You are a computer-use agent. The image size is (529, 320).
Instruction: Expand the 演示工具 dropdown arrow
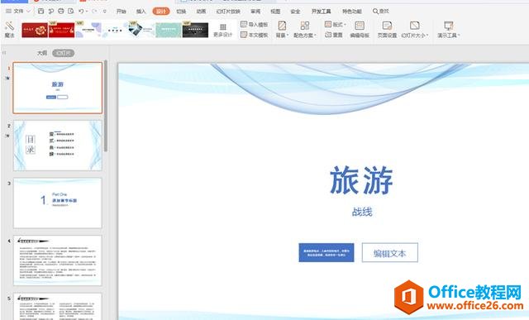pos(459,36)
